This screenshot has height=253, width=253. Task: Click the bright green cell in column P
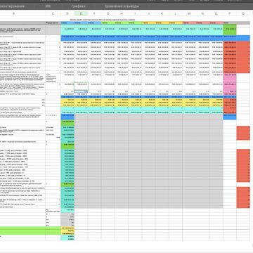click(230, 30)
